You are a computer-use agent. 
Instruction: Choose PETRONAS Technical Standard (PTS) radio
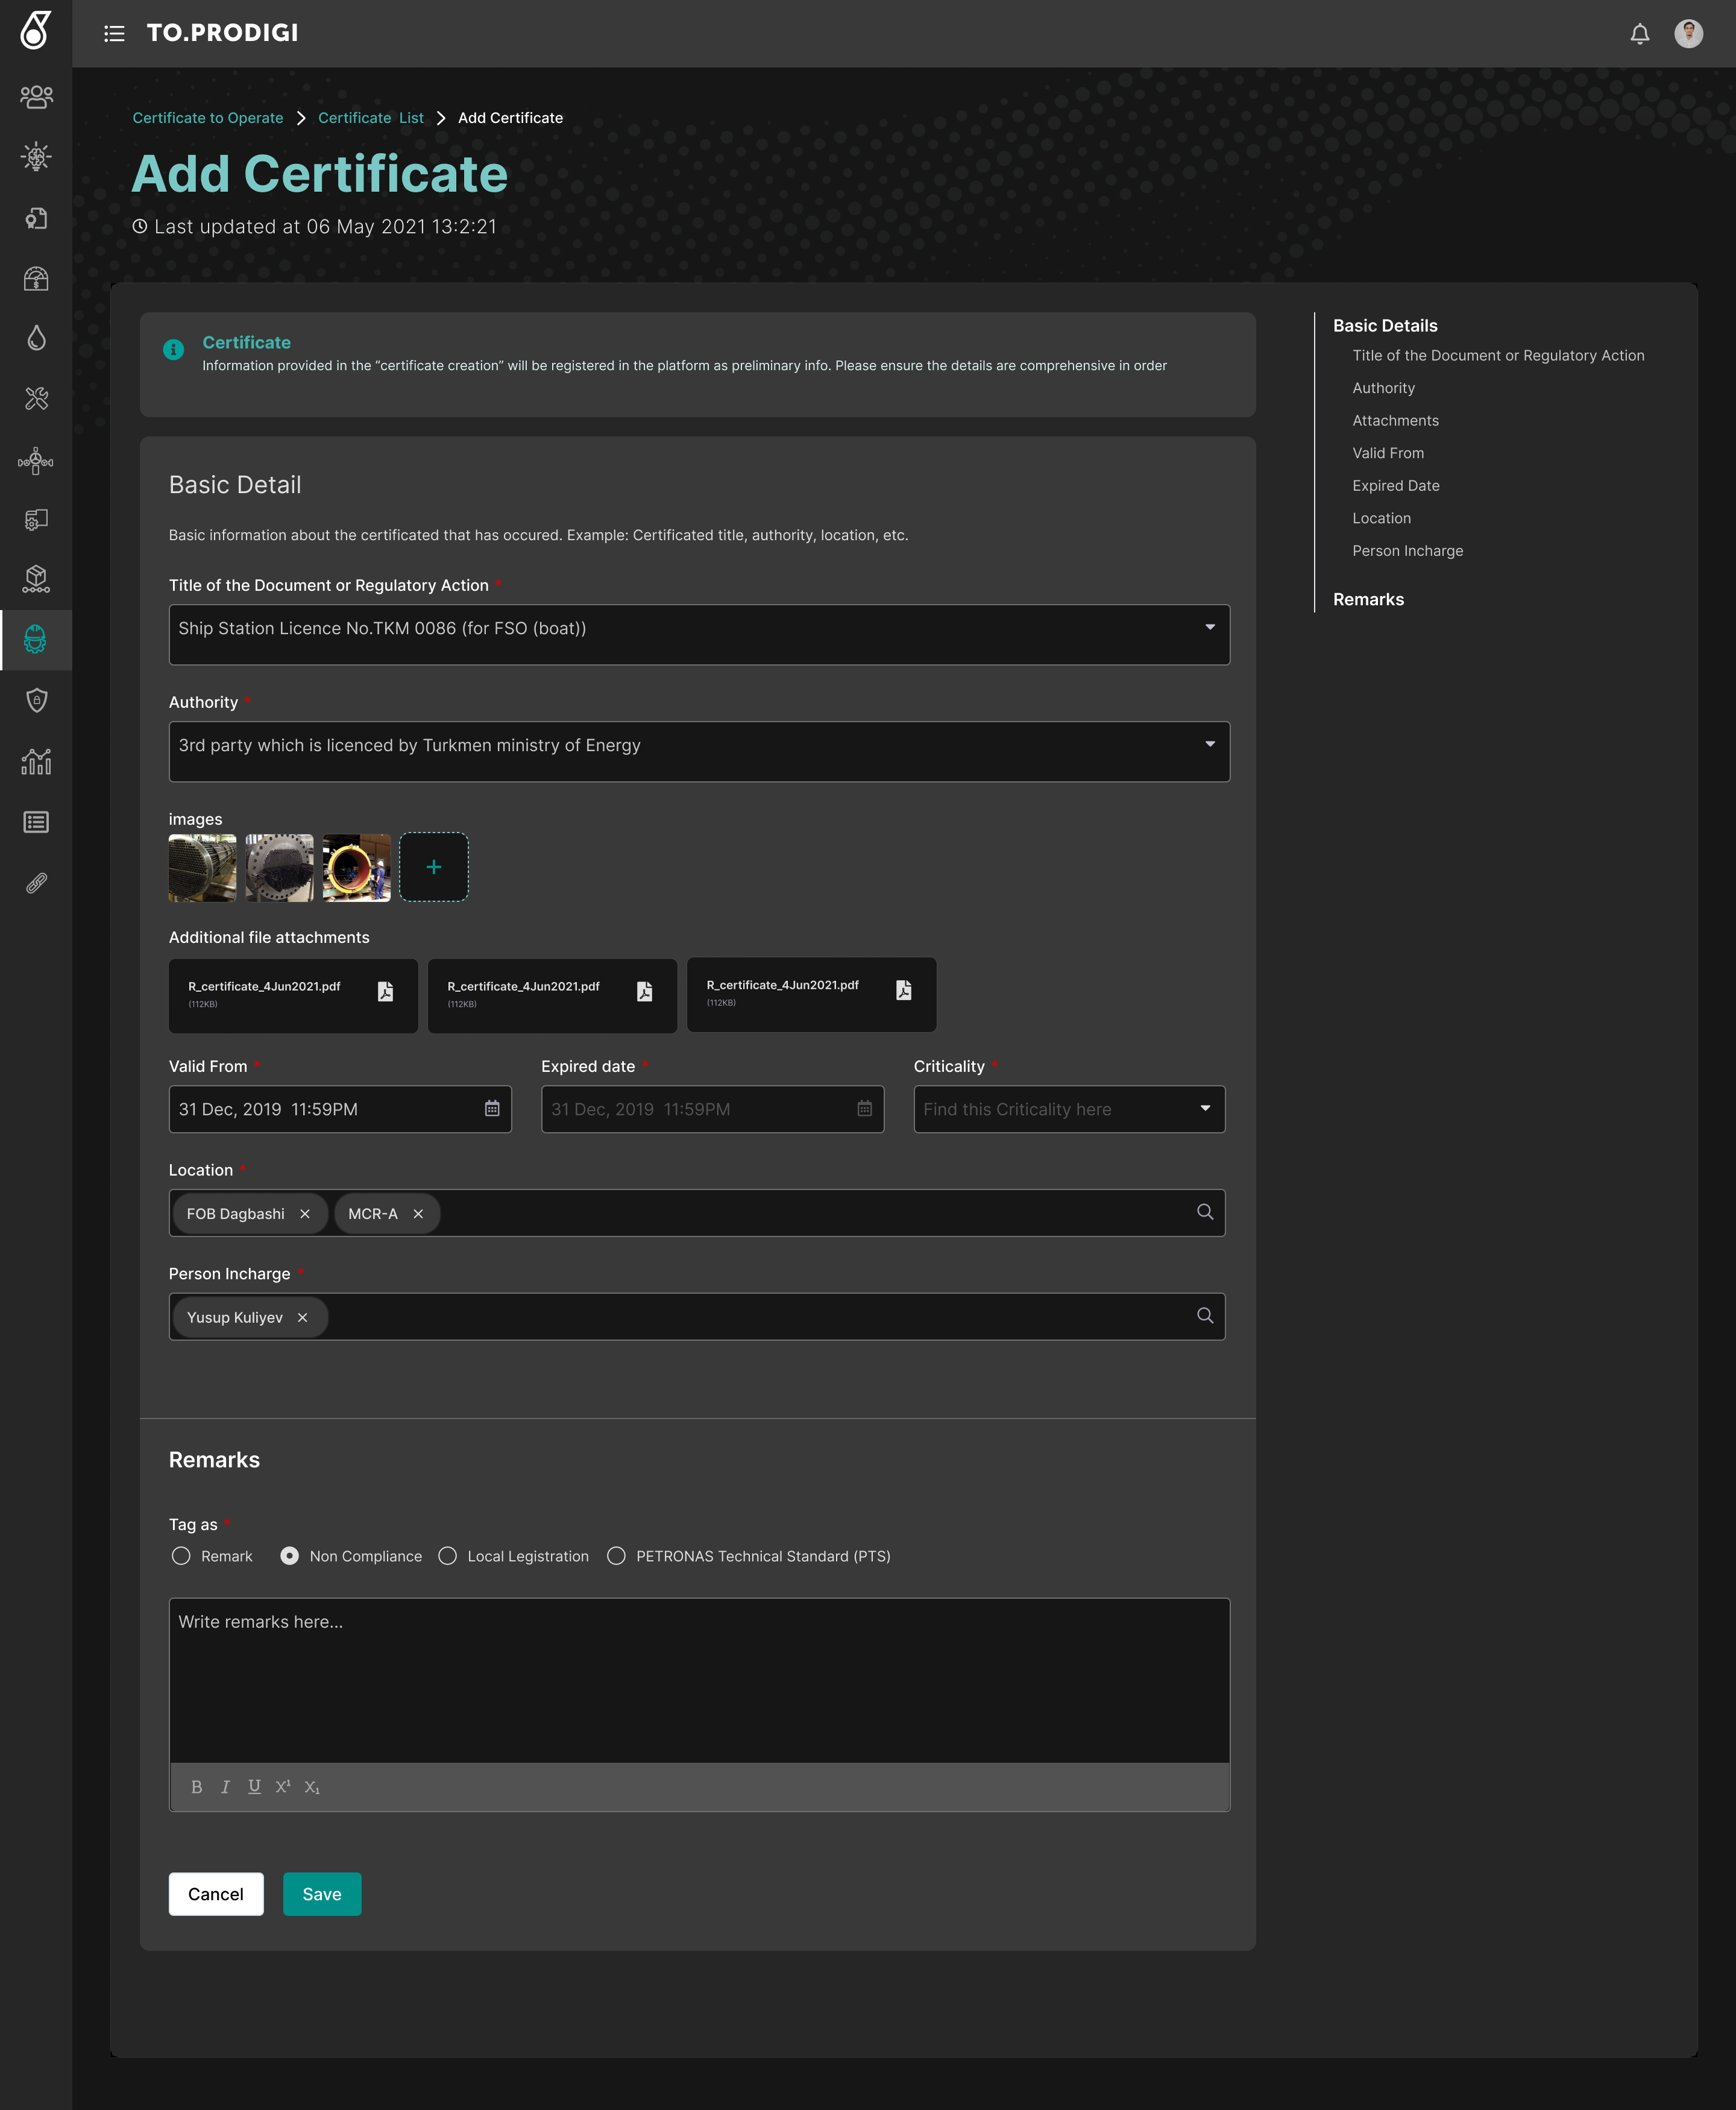tap(616, 1556)
